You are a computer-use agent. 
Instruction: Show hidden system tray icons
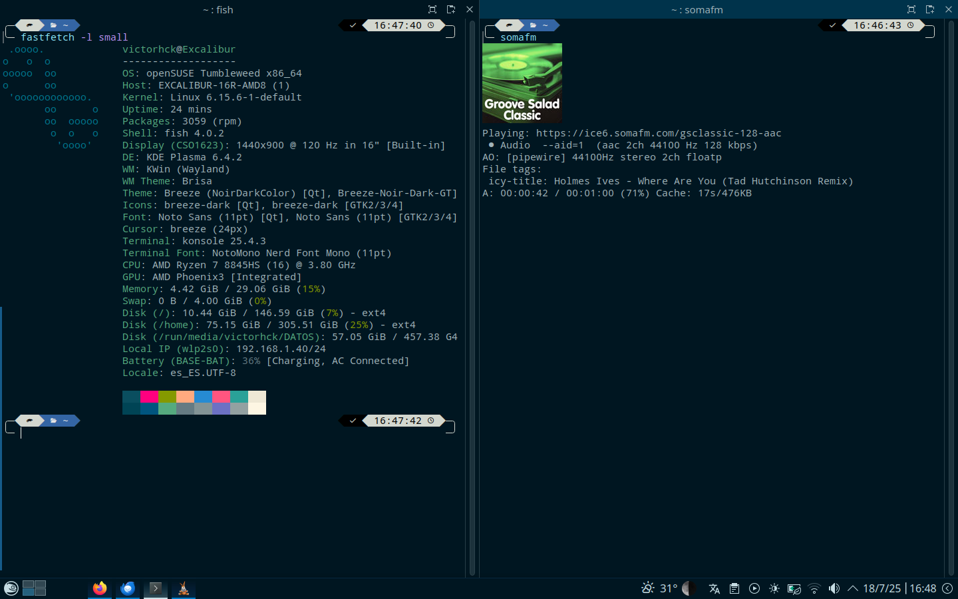coord(853,588)
